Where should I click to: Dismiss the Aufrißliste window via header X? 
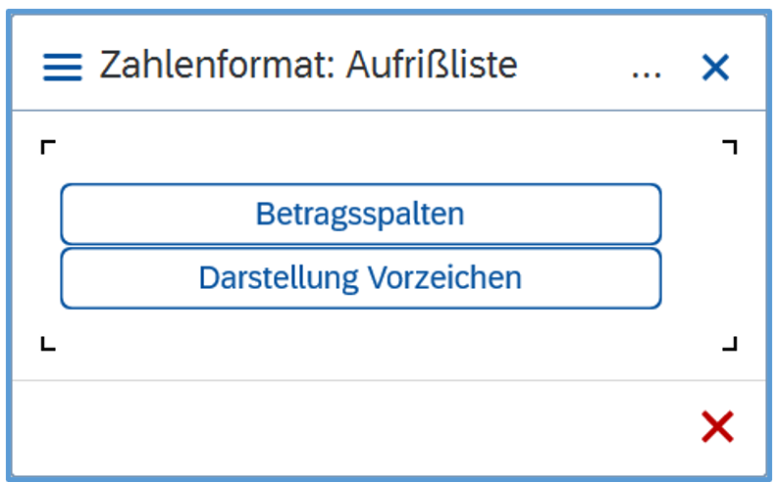click(715, 68)
